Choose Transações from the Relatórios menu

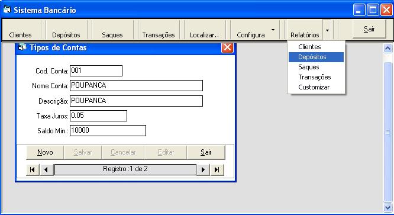[316, 77]
